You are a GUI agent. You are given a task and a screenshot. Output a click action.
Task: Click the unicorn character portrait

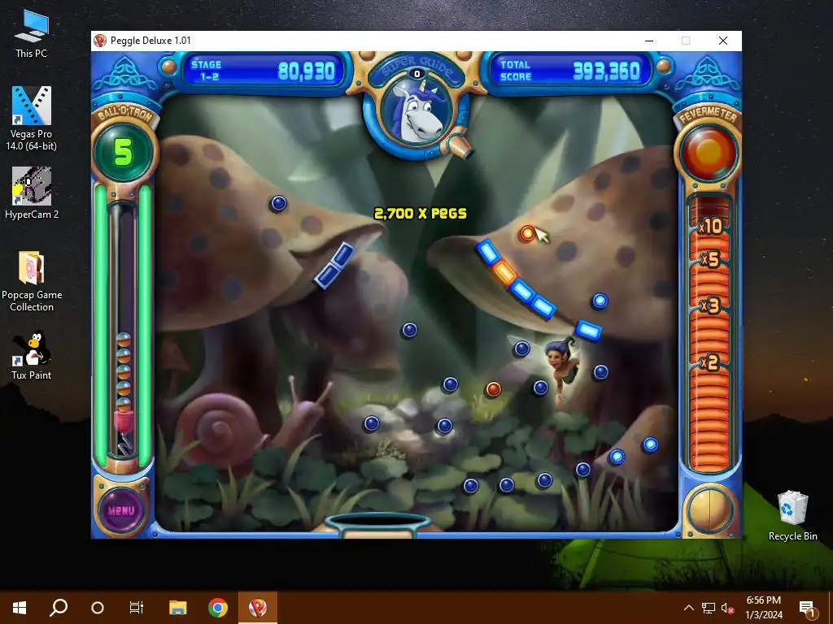[x=416, y=110]
